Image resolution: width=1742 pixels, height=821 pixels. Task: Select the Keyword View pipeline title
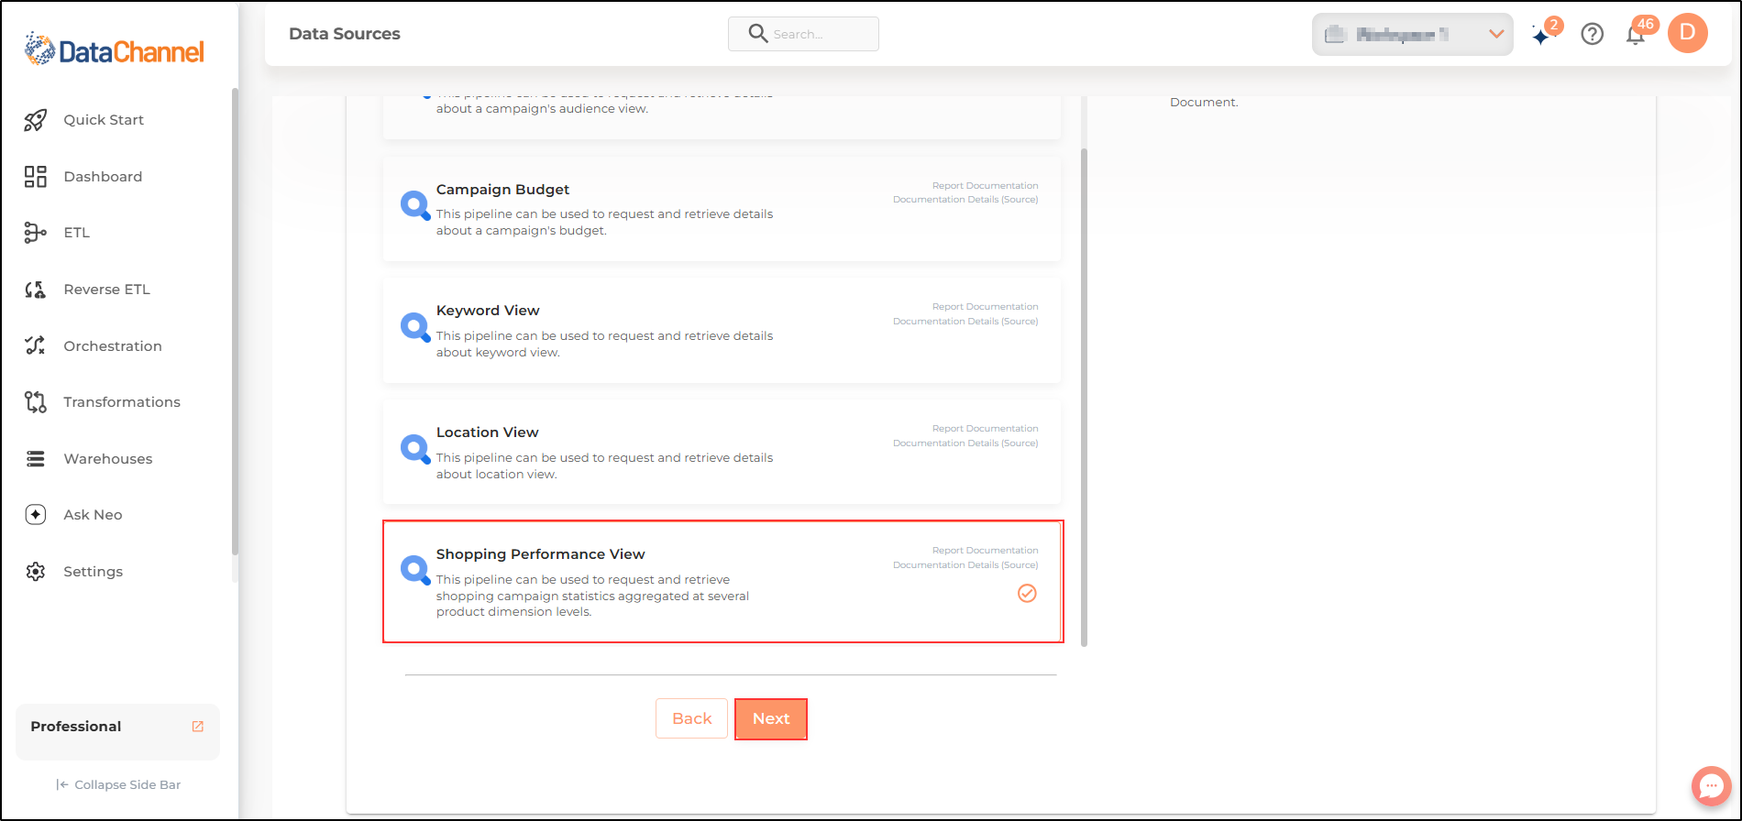pos(488,311)
